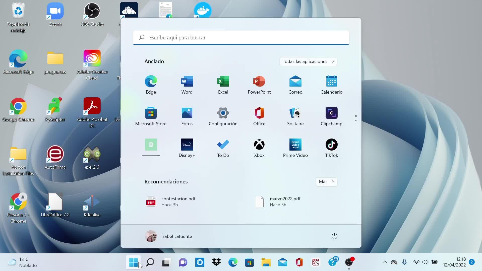Open PowerPoint pinned app
Viewport: 482px width, 271px height.
pyautogui.click(x=259, y=85)
